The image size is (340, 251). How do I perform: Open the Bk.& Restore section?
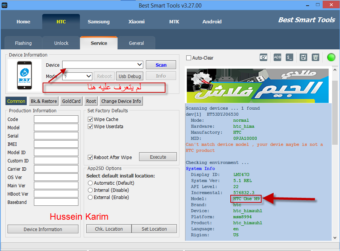(44, 101)
